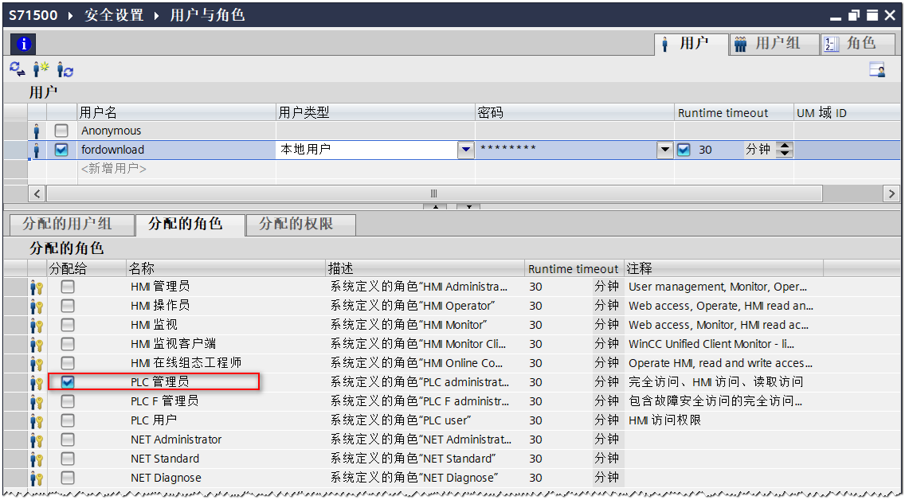
Task: Click the blue information icon
Action: click(23, 44)
